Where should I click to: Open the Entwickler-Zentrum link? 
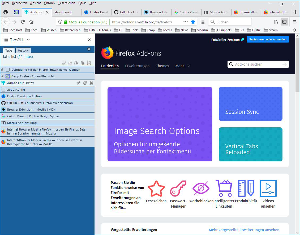click(227, 40)
